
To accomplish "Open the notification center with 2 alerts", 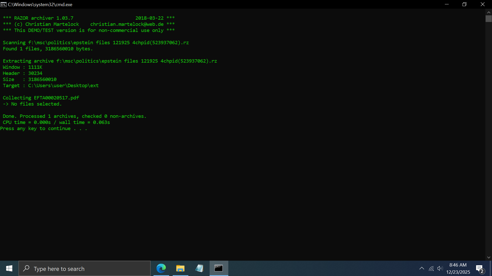I will (480, 269).
